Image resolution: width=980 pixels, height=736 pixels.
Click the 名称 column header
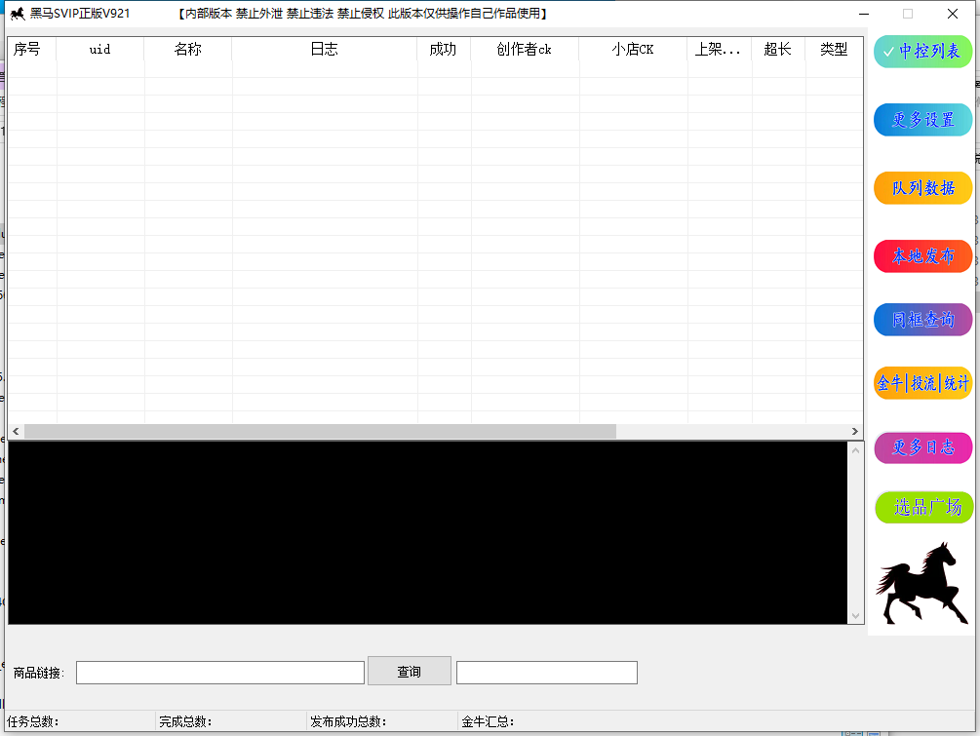(x=188, y=50)
